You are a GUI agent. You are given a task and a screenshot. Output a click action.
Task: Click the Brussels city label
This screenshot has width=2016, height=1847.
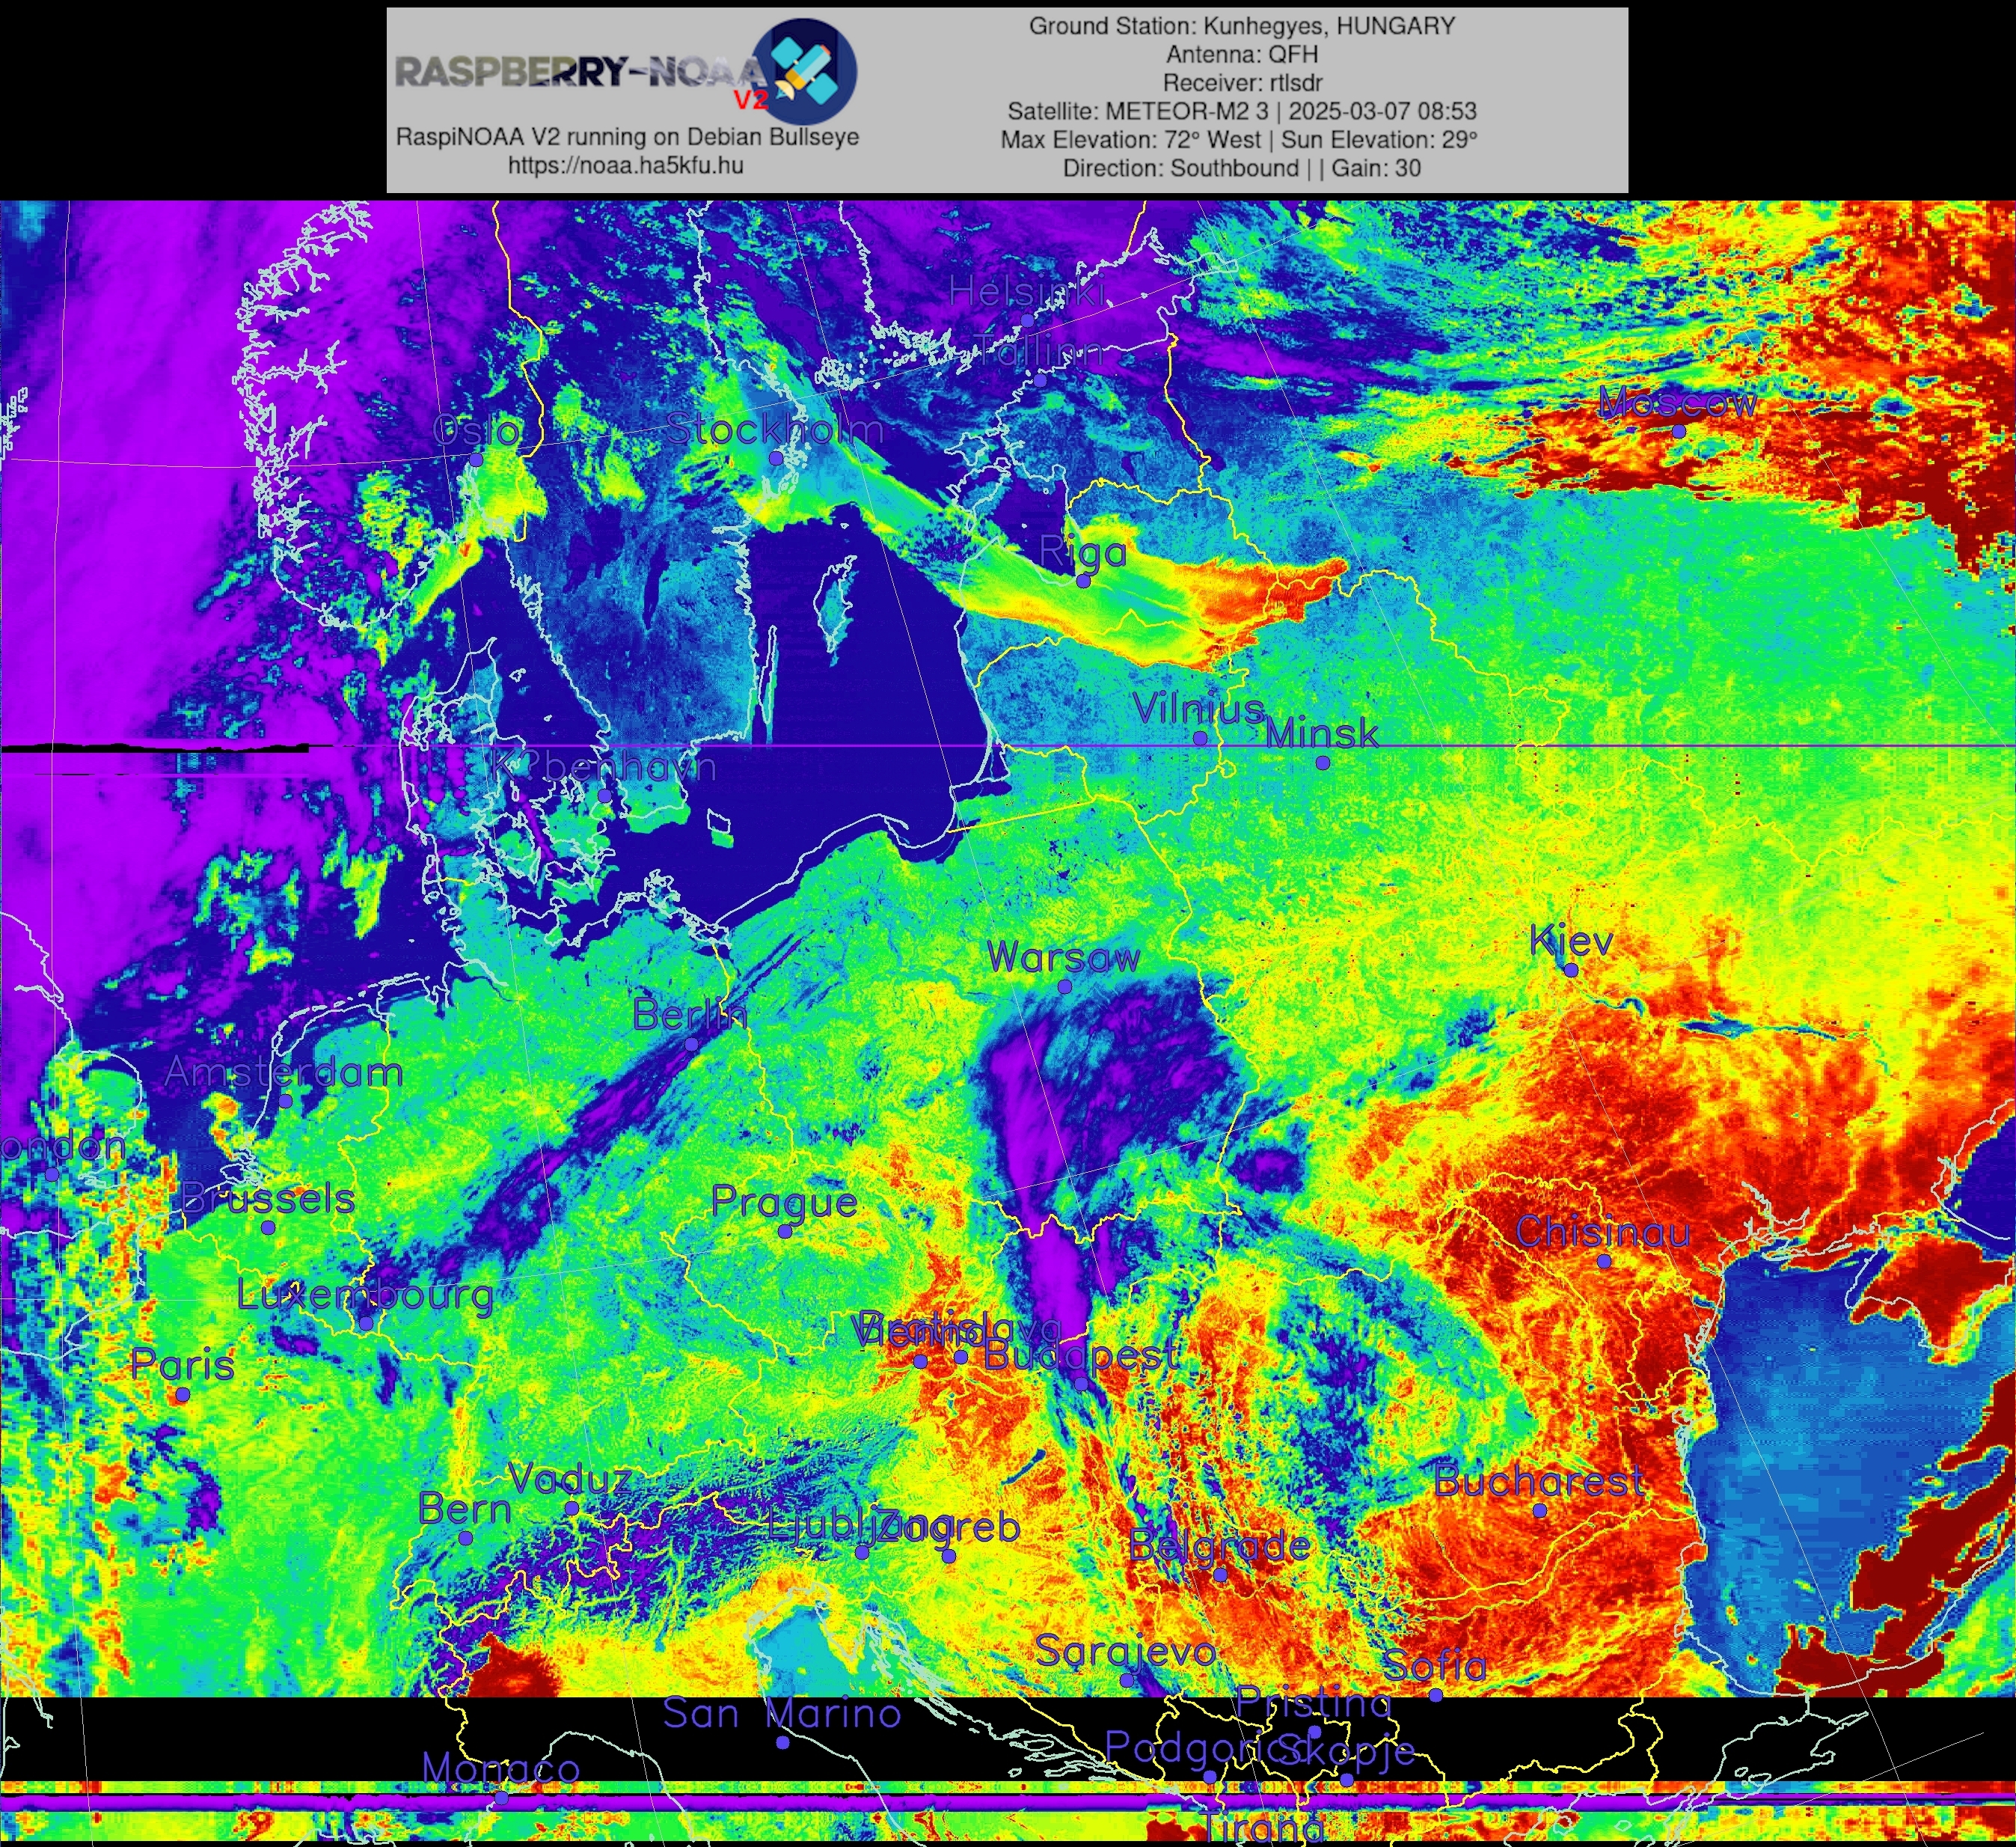(x=268, y=1199)
